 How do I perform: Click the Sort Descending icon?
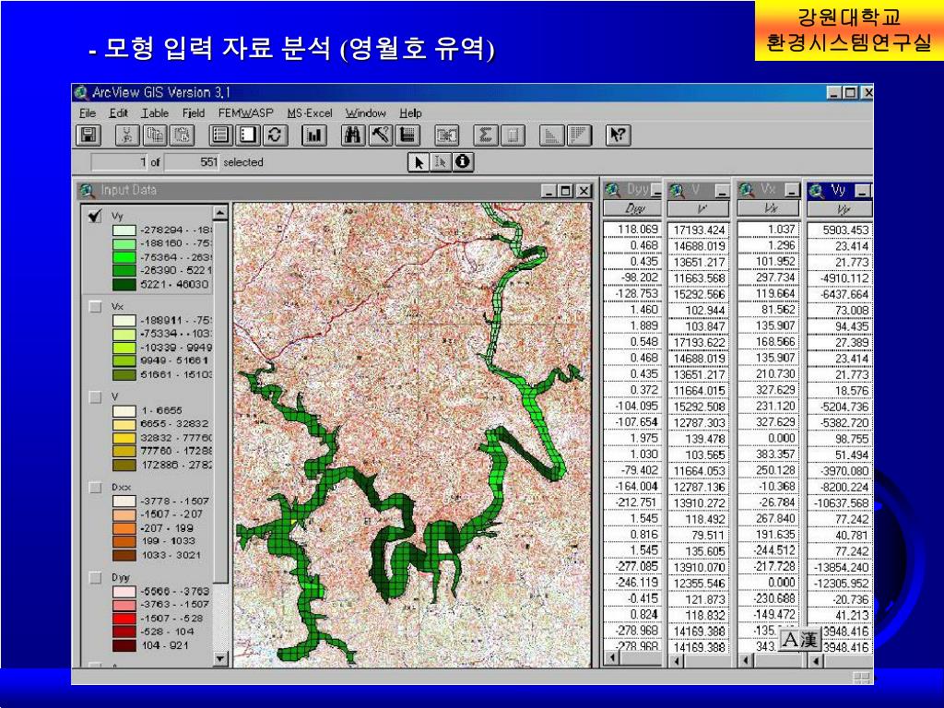[579, 135]
